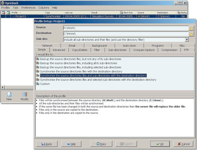Click the OK button
The height and width of the screenshot is (150, 197).
(160, 144)
